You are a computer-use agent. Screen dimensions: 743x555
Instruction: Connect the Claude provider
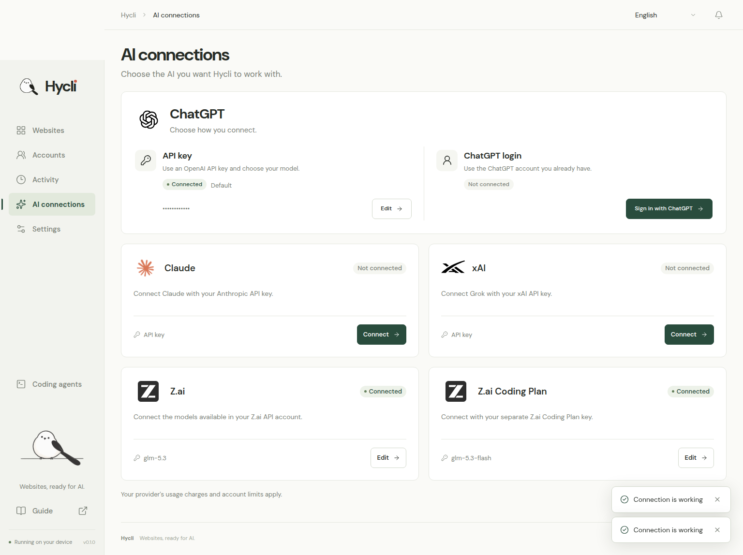pos(382,335)
